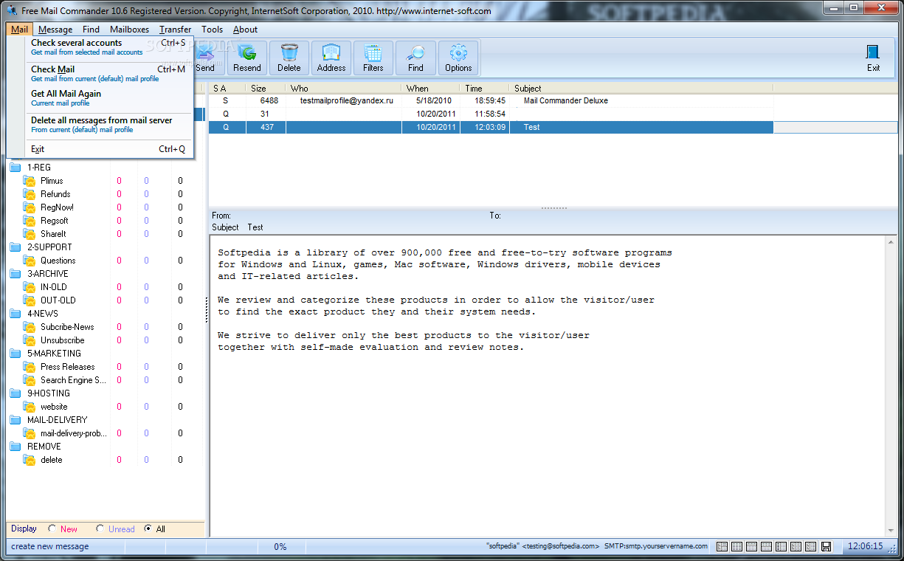
Task: Click the Subcribe-News mailbox icon
Action: tap(30, 327)
